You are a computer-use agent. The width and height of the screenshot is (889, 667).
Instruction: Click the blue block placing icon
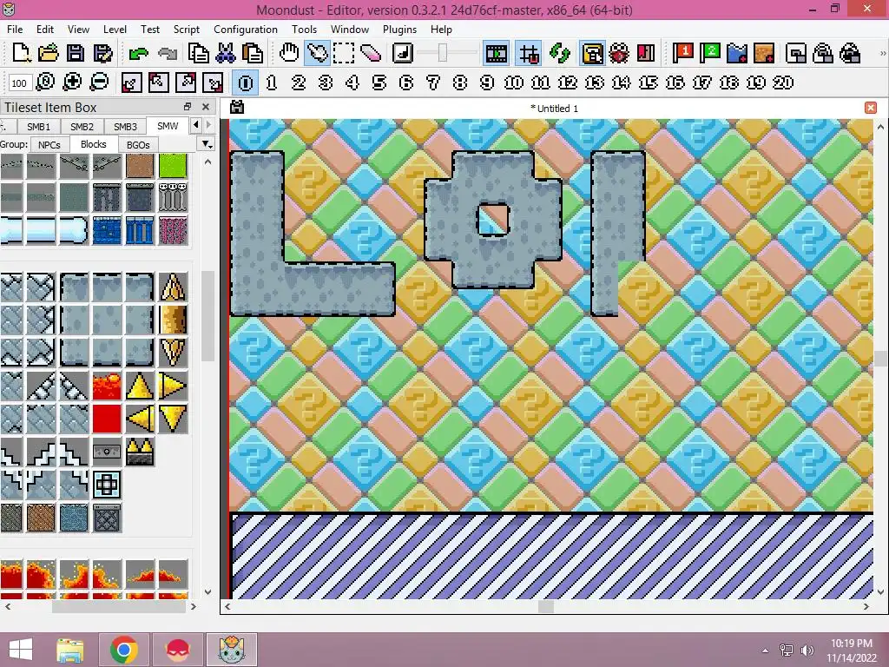[737, 53]
